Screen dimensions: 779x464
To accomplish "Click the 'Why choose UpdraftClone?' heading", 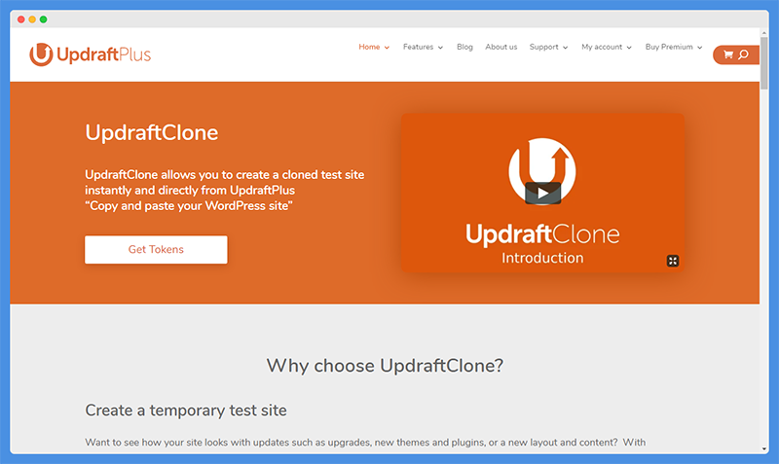I will 385,366.
